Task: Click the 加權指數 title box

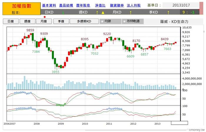Action: pyautogui.click(x=21, y=9)
